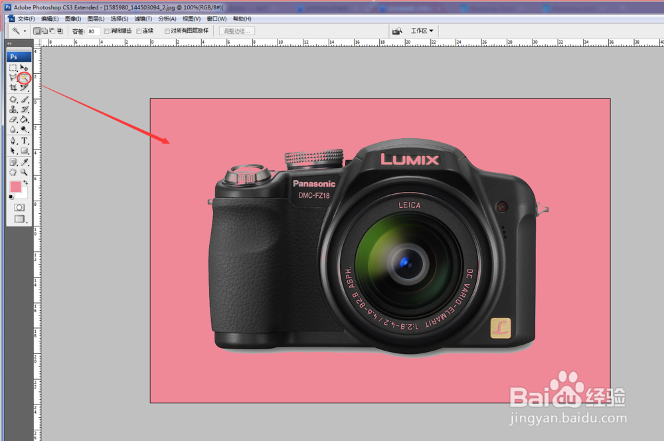Select the Zoom tool

tap(24, 173)
